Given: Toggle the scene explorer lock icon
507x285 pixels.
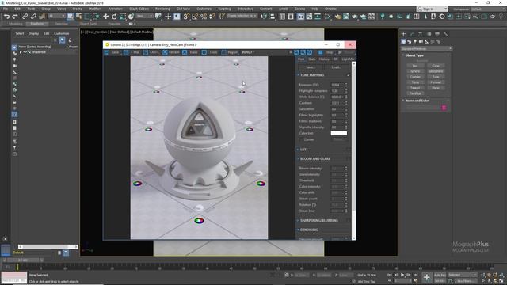Looking at the screenshot, I should pyautogui.click(x=70, y=40).
